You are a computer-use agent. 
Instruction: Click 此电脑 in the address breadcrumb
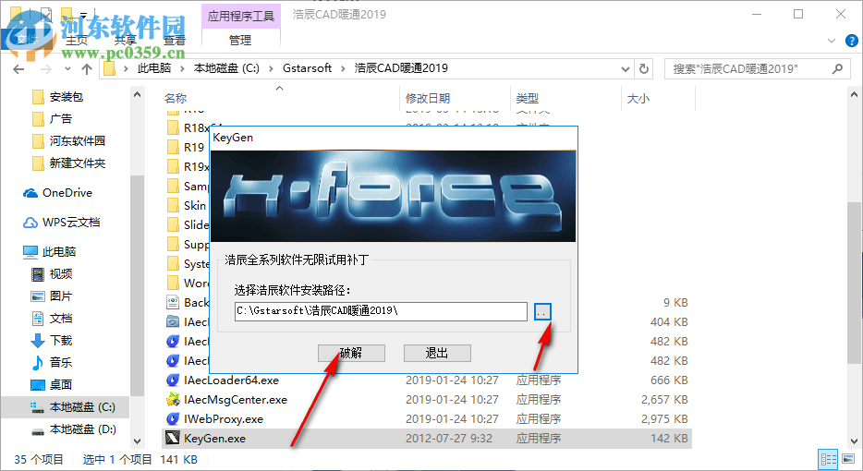pyautogui.click(x=154, y=68)
